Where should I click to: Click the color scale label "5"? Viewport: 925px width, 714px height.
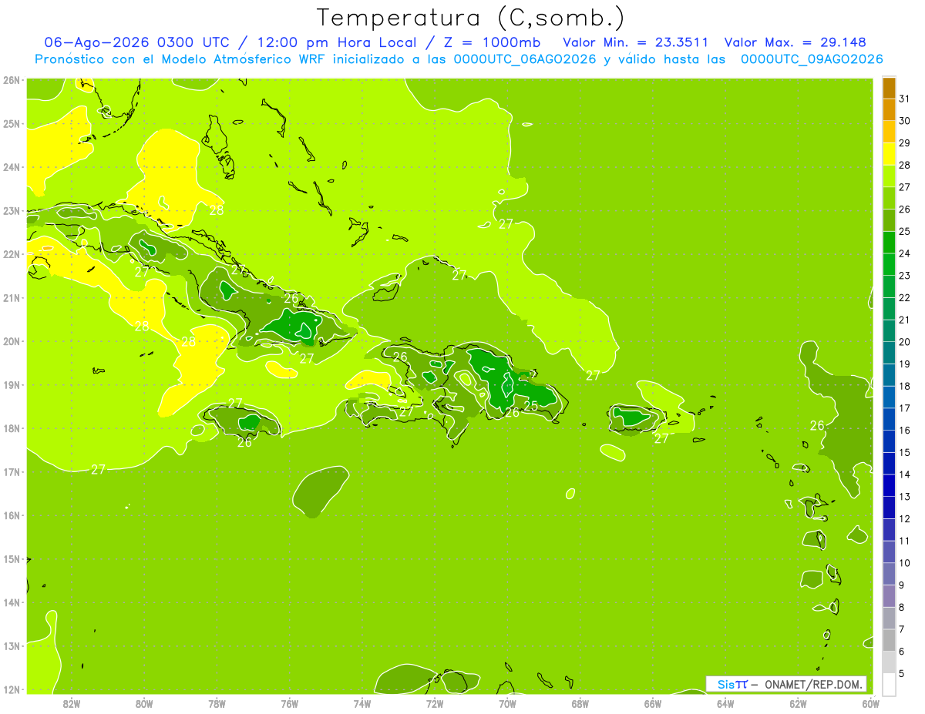[901, 673]
